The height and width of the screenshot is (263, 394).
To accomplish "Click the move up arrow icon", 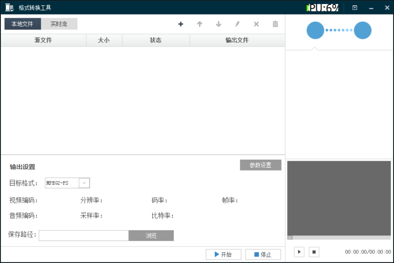I will click(199, 24).
